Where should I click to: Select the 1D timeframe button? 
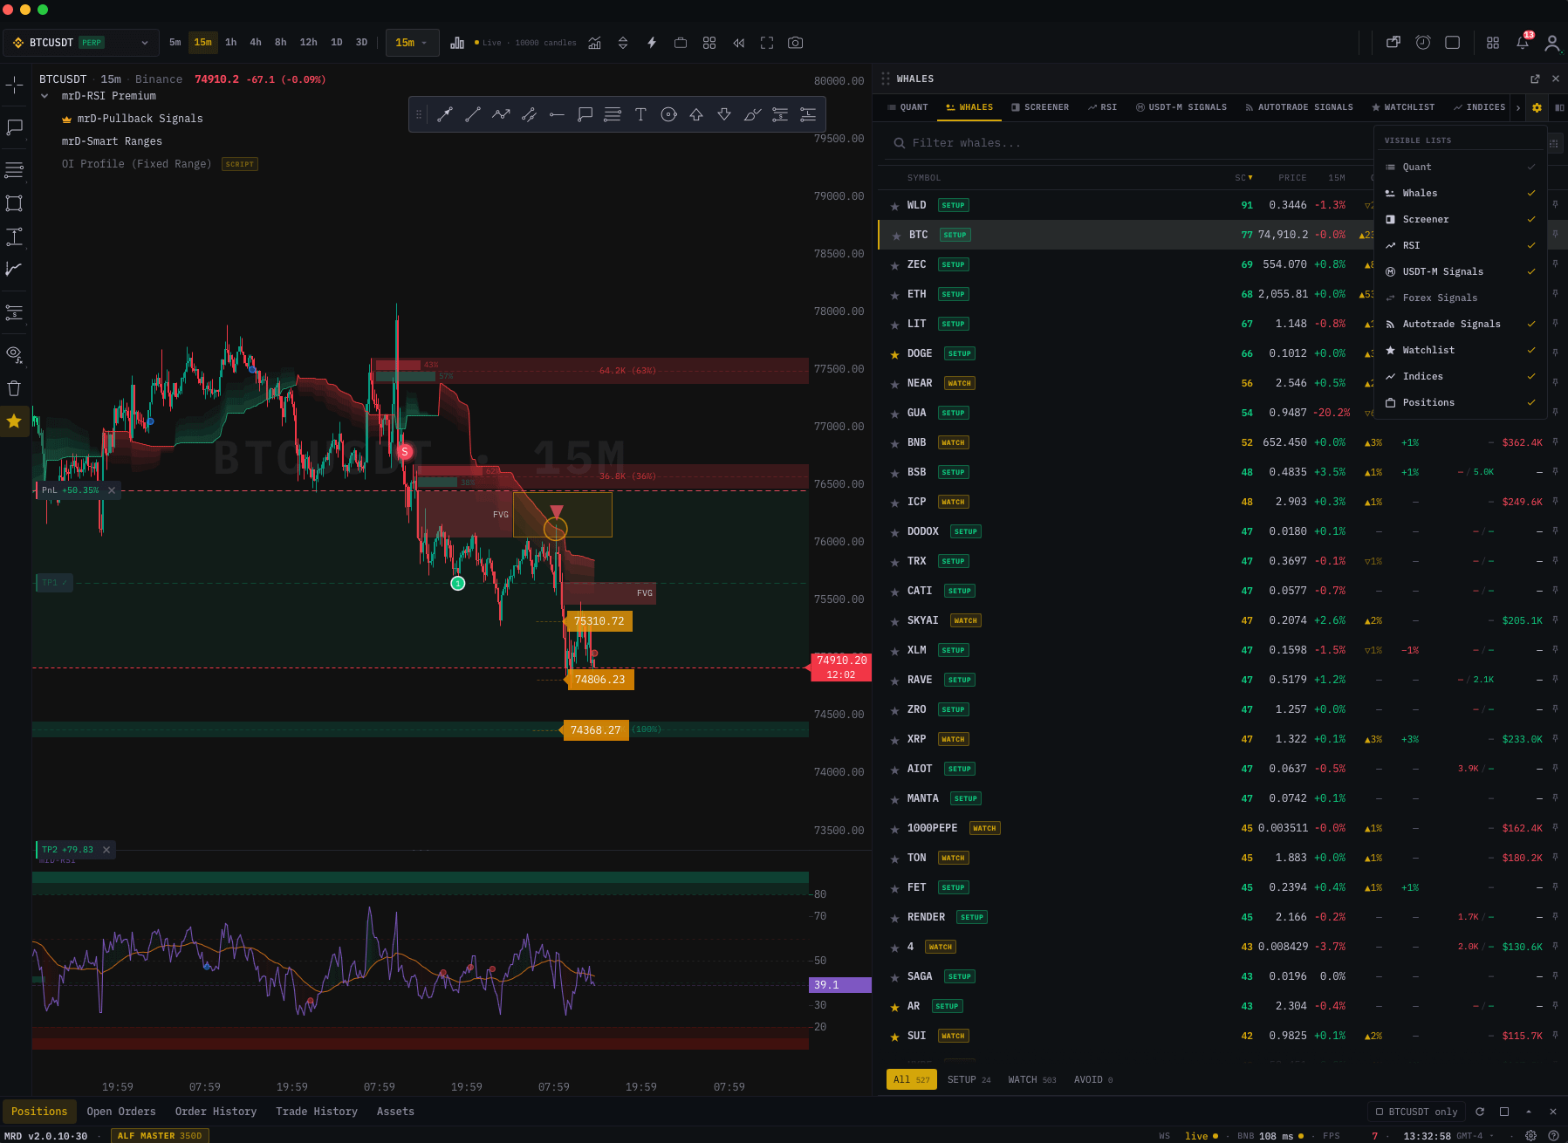337,43
